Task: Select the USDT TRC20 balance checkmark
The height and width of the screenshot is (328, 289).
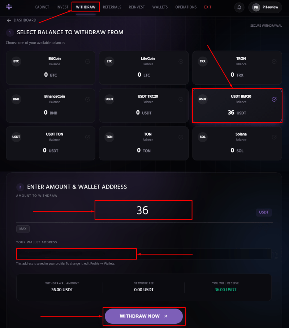Action: [181, 99]
